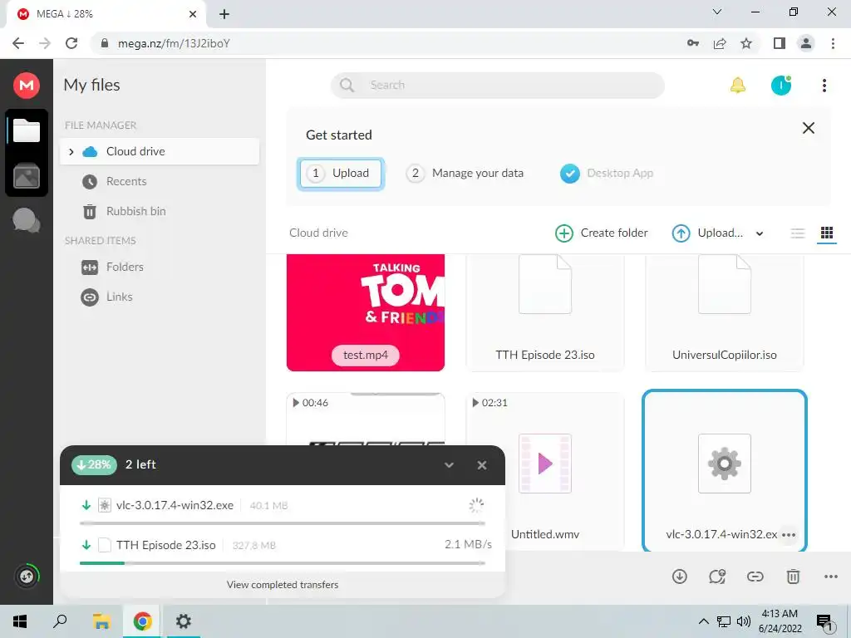Click the Chrome key password icon
The image size is (851, 638).
click(x=692, y=43)
